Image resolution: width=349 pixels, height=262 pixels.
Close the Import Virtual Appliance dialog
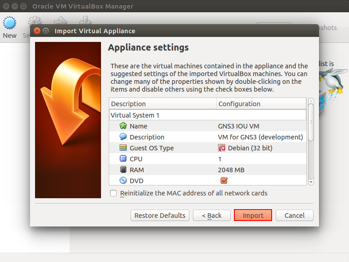tap(37, 31)
